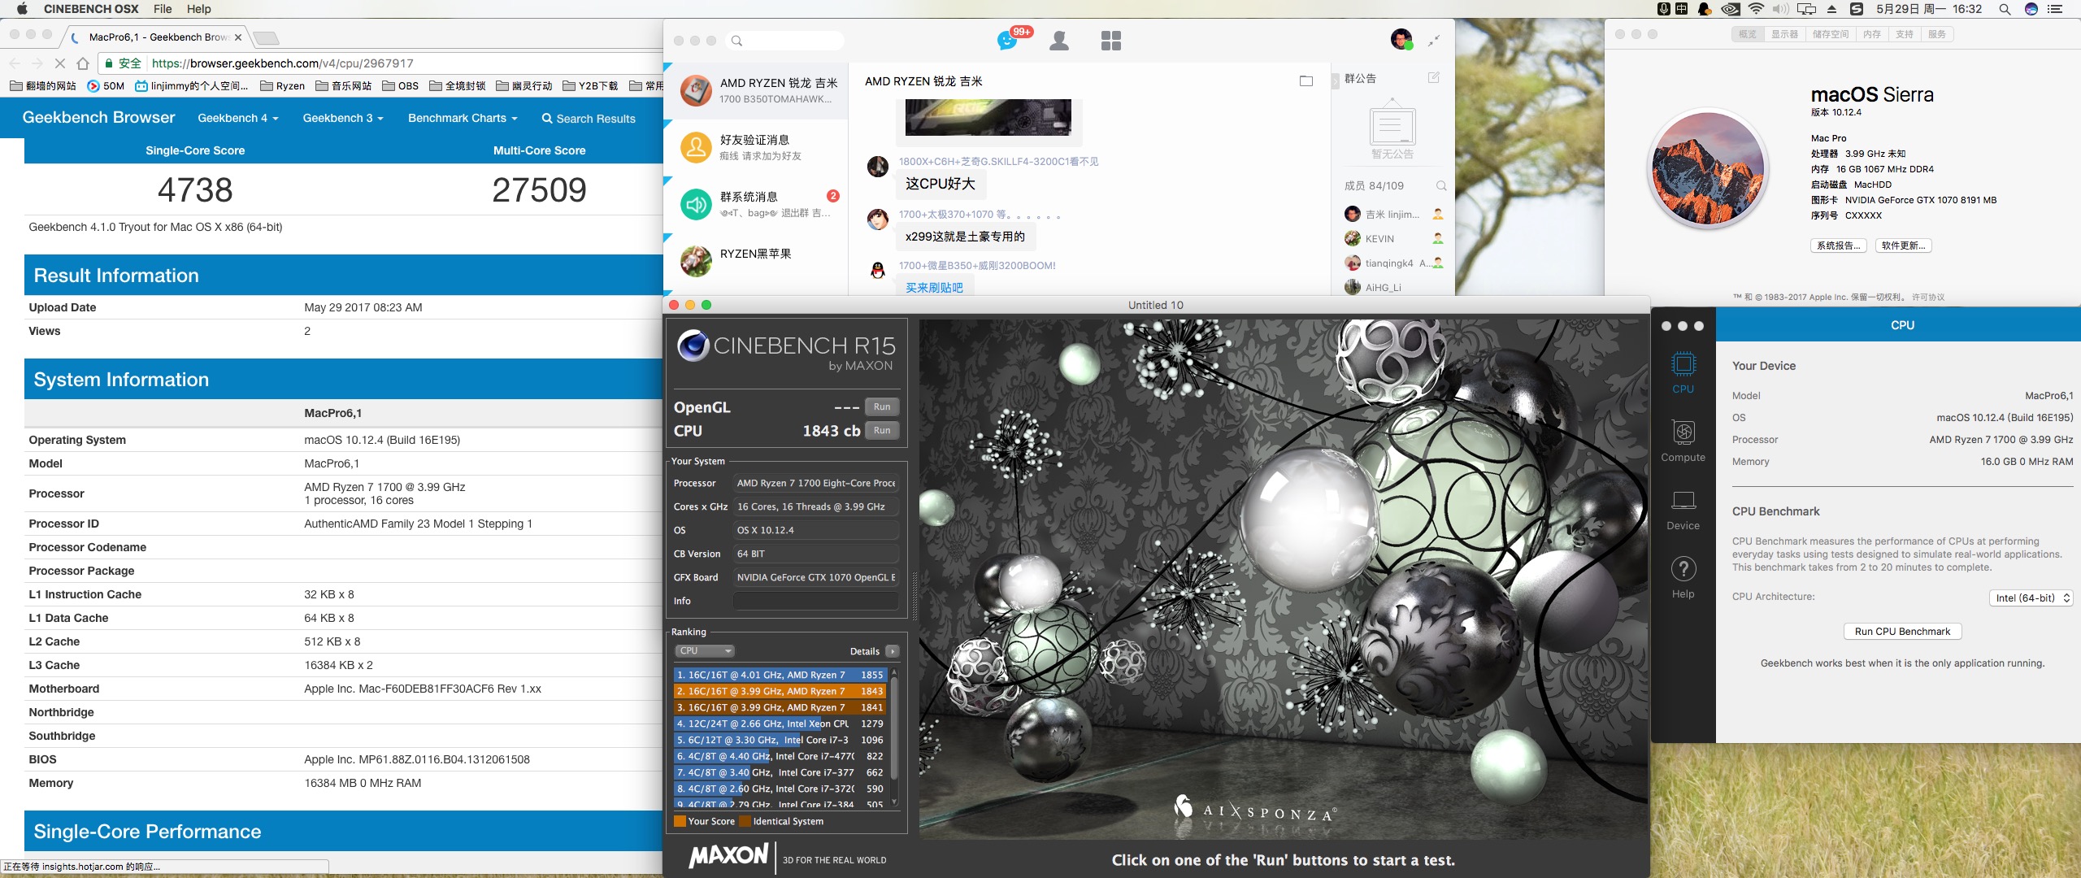
Task: Stop loading the Geekbench page
Action: pyautogui.click(x=59, y=63)
